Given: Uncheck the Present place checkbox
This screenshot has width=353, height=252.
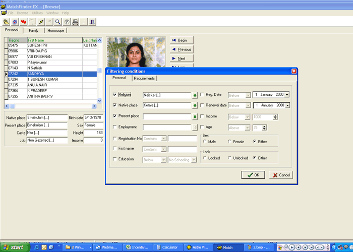Looking at the screenshot, I should pyautogui.click(x=115, y=116).
